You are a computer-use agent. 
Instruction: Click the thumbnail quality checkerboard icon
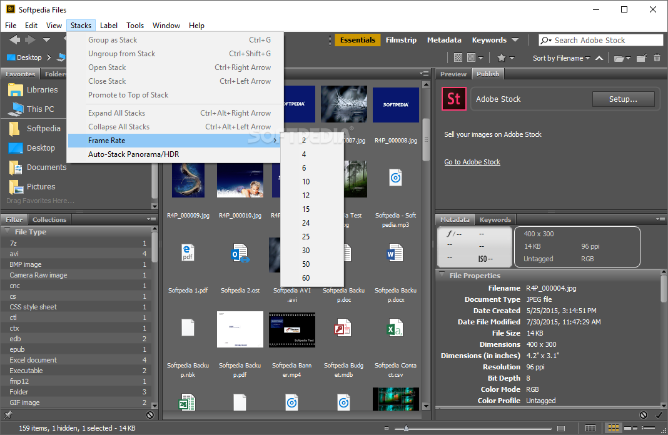click(x=458, y=58)
